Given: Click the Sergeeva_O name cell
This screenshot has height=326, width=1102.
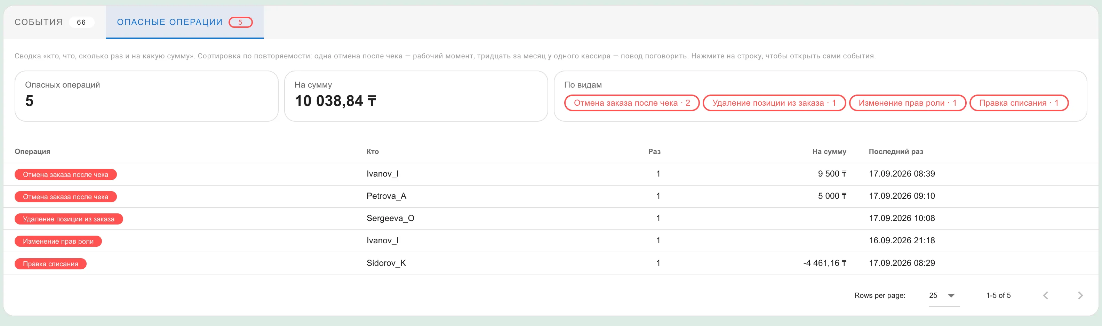Looking at the screenshot, I should pos(390,218).
